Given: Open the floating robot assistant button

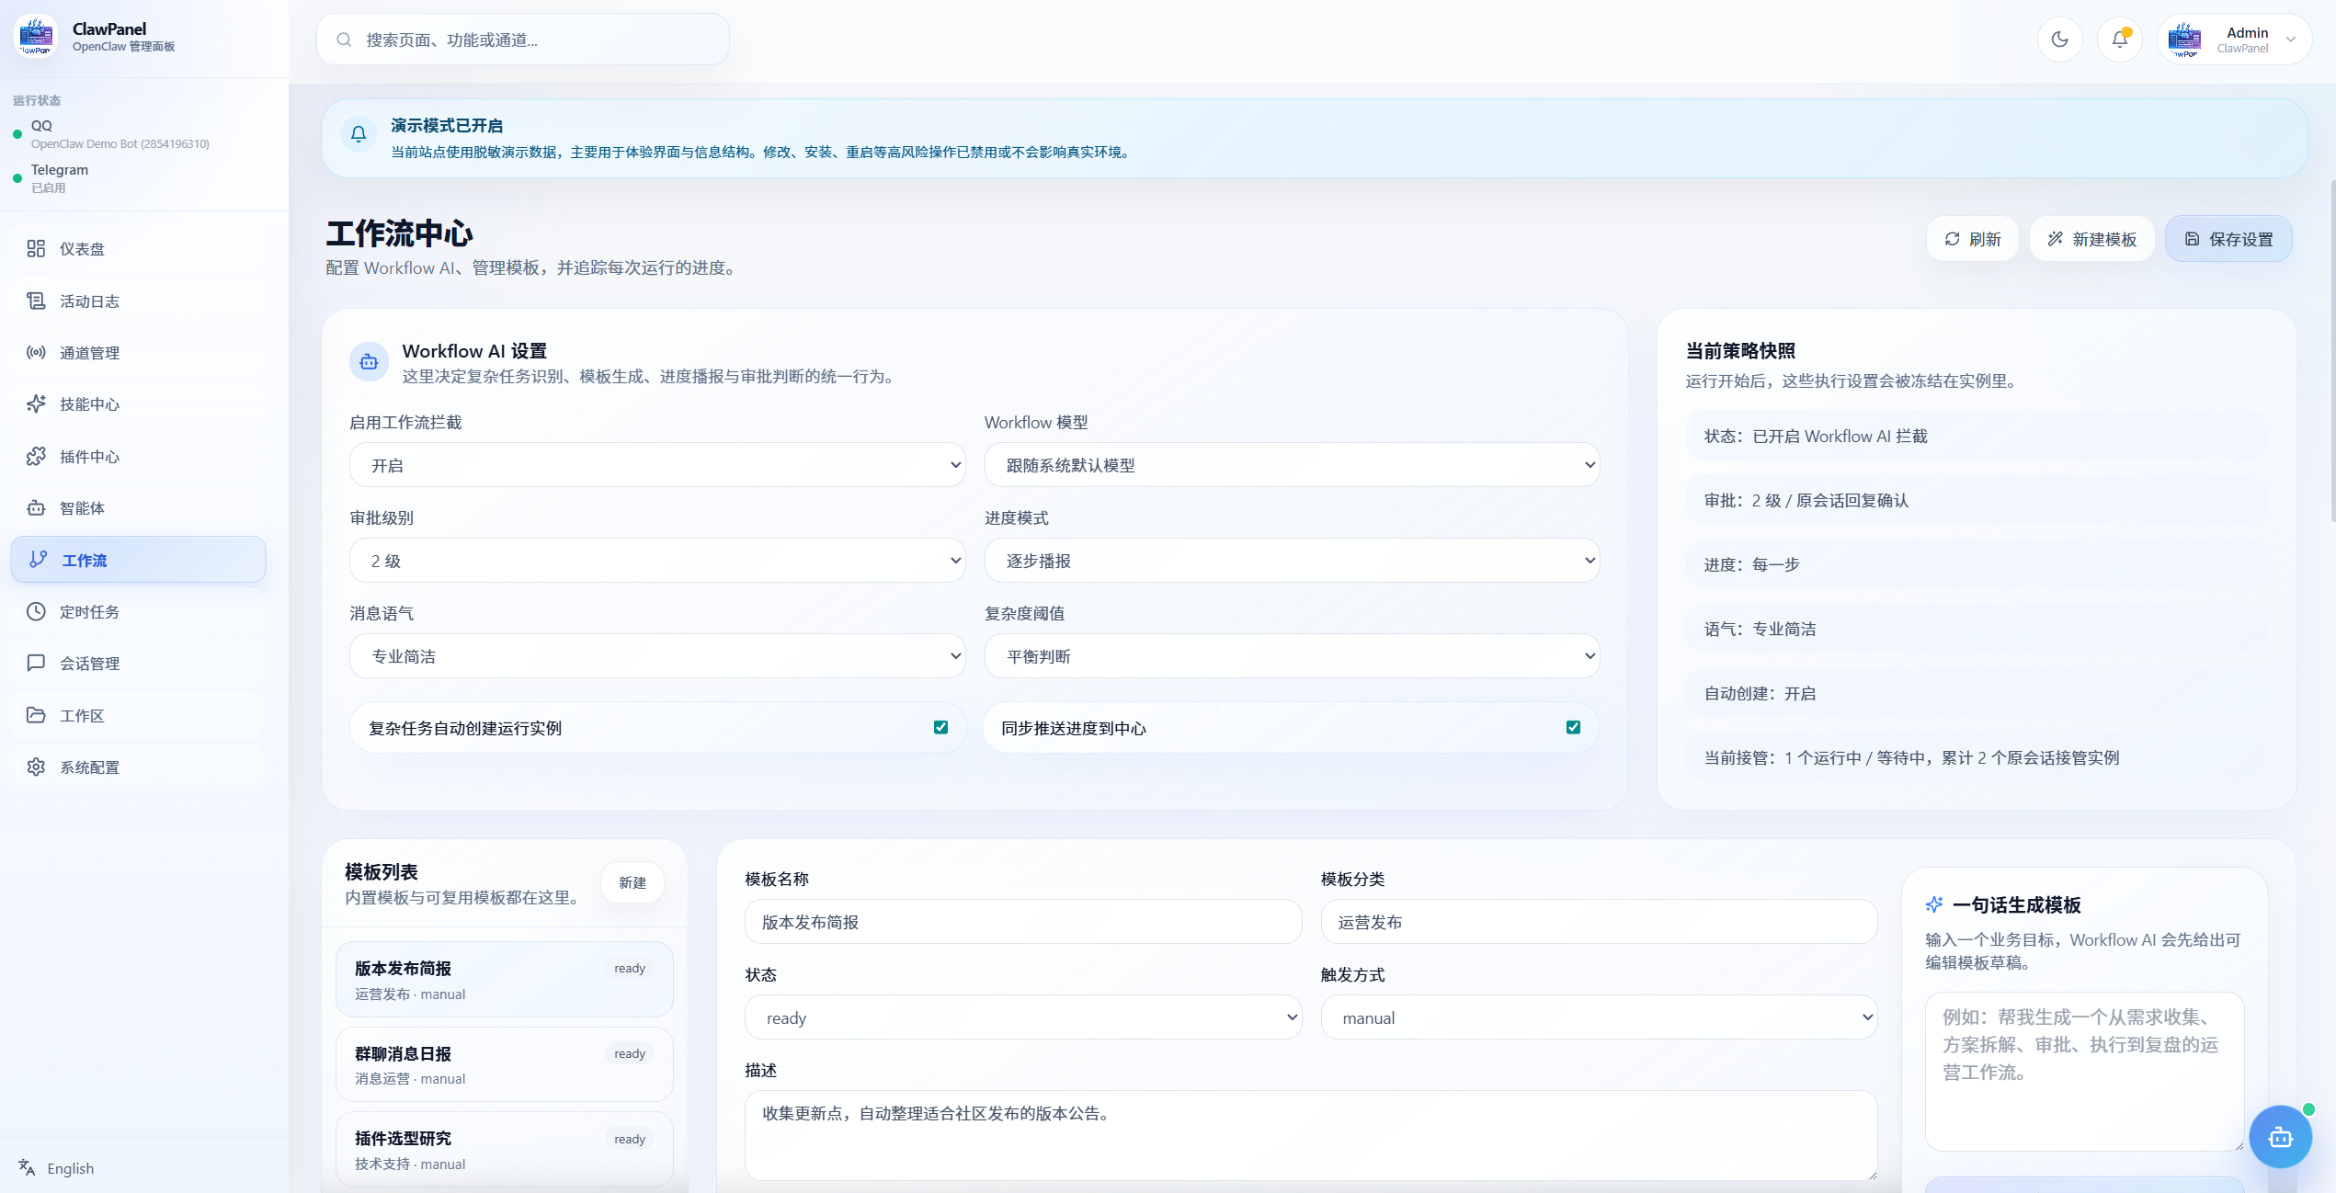Looking at the screenshot, I should (2281, 1136).
